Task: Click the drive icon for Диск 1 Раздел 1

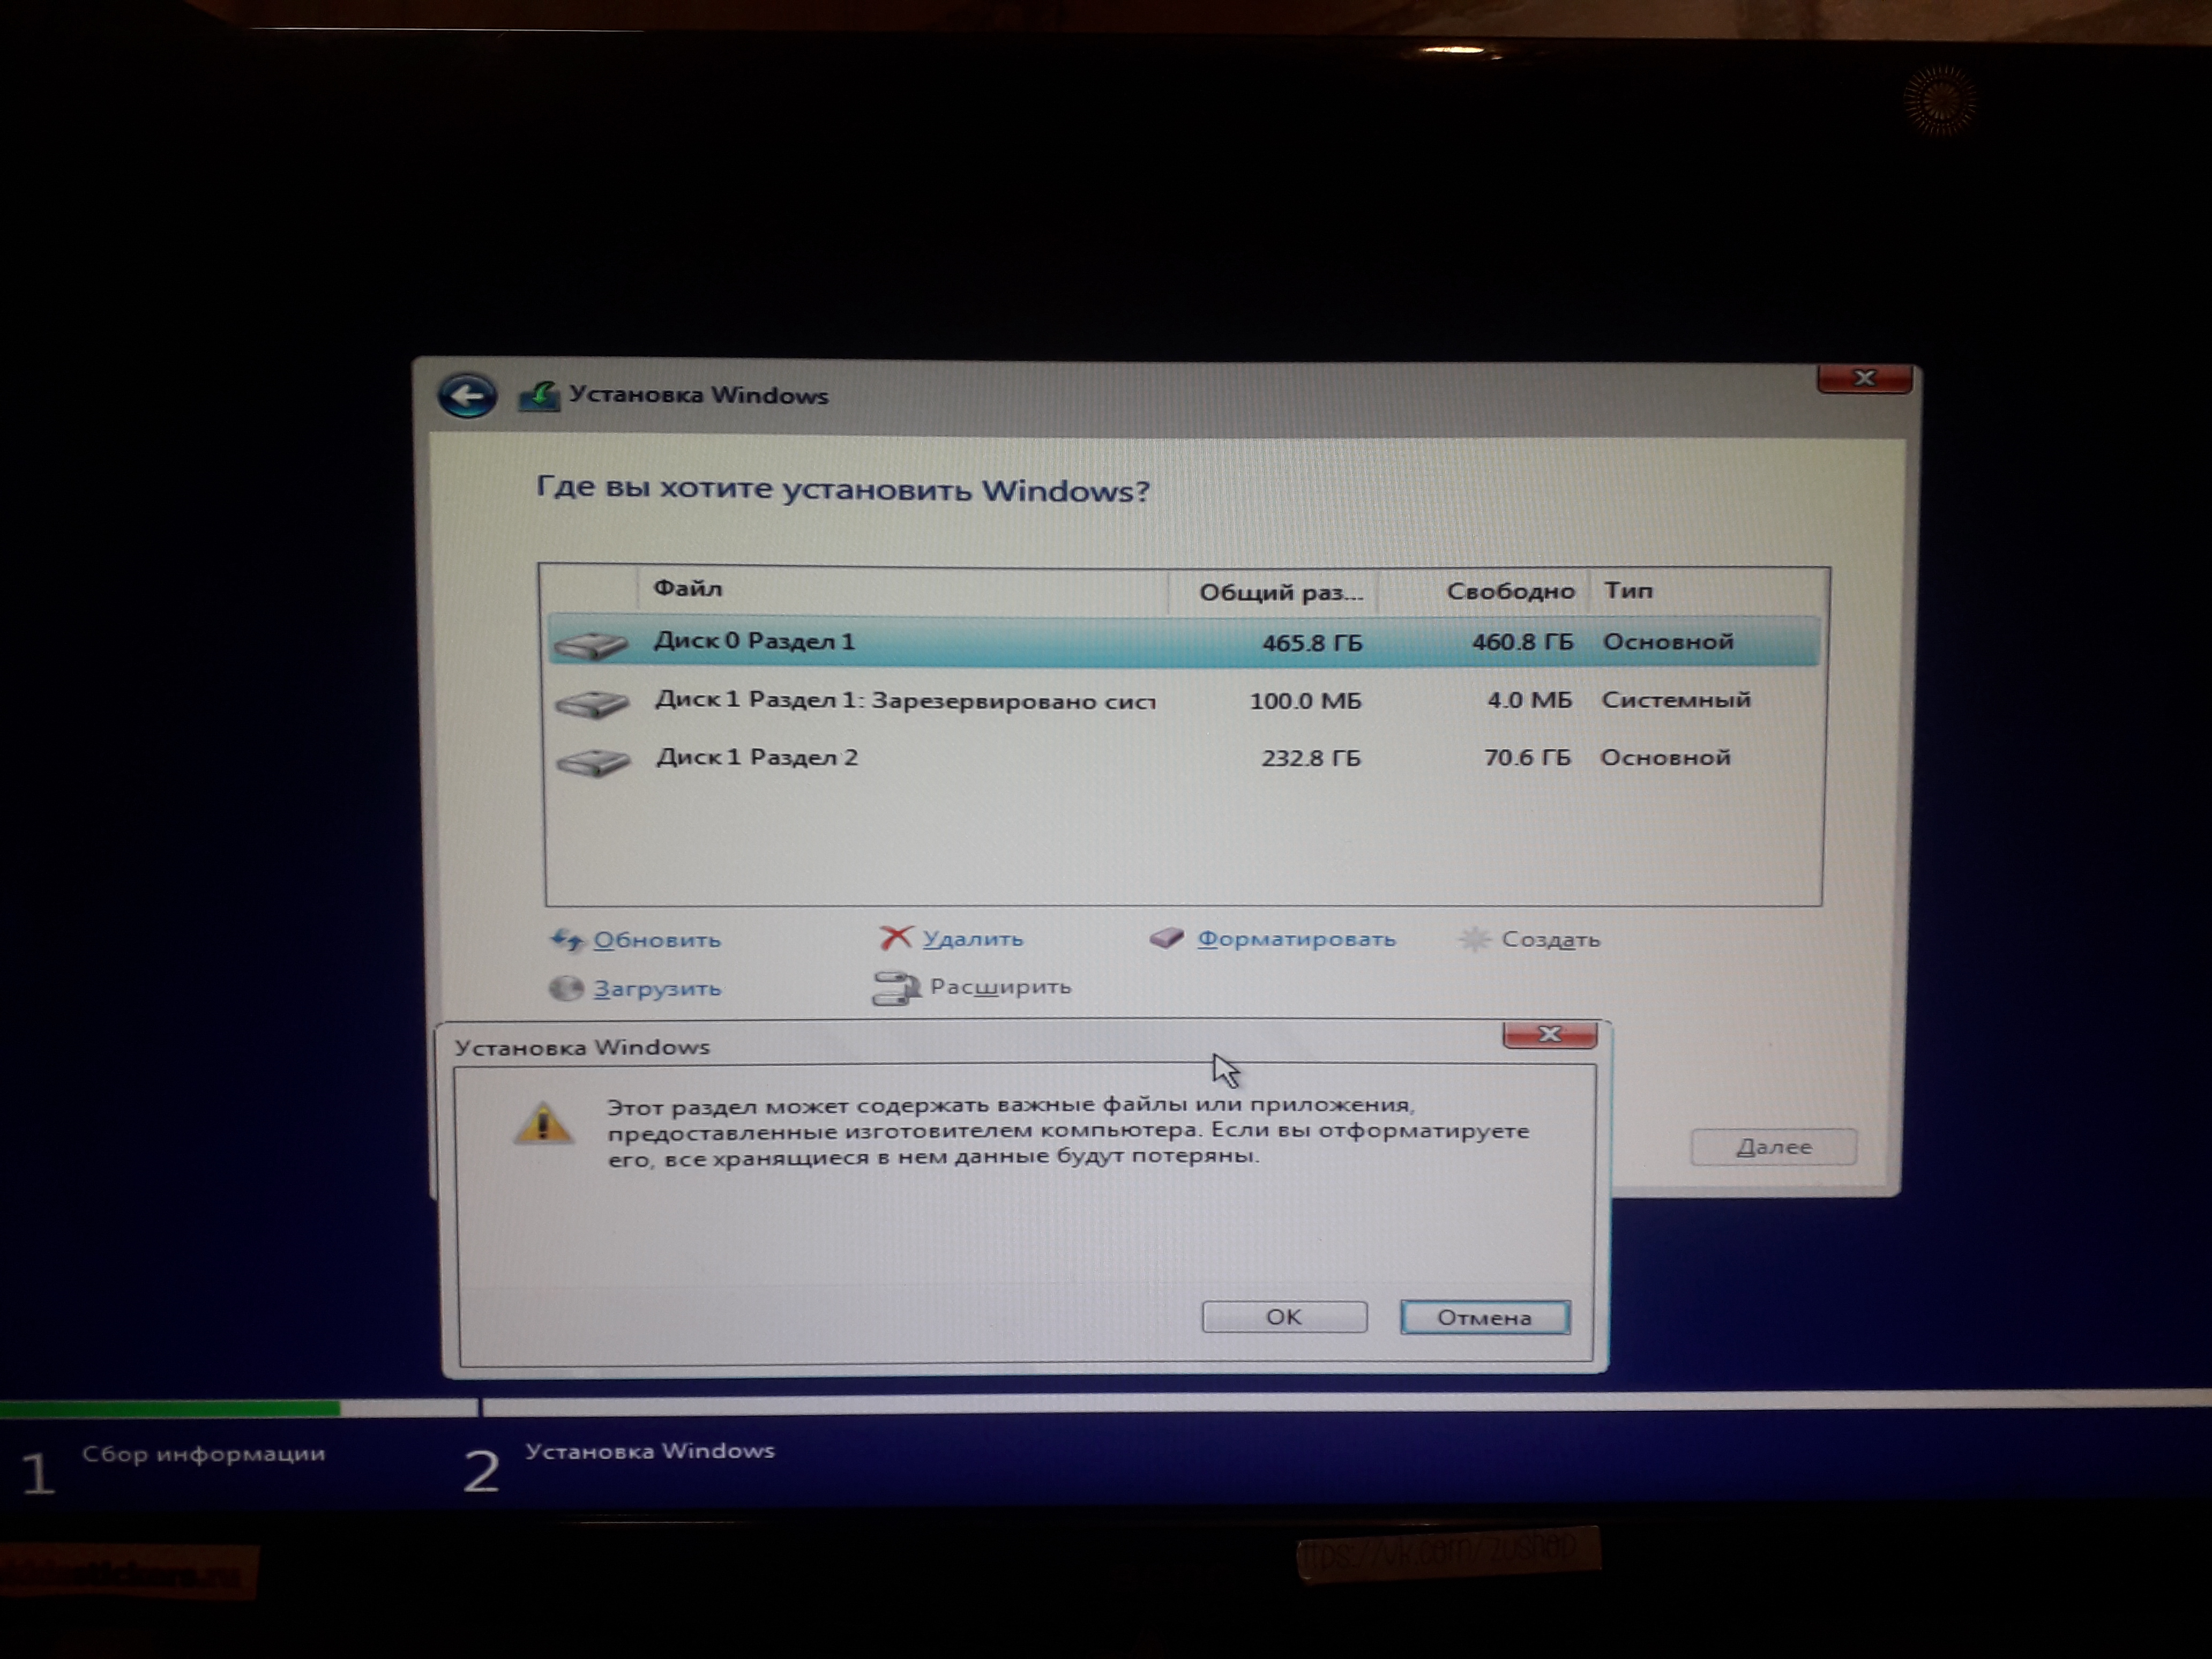Action: (592, 704)
